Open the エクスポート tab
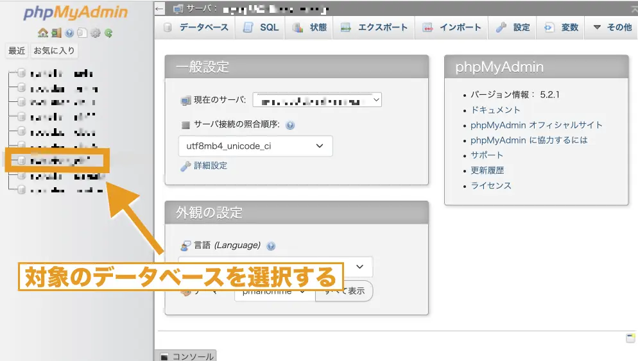 374,28
